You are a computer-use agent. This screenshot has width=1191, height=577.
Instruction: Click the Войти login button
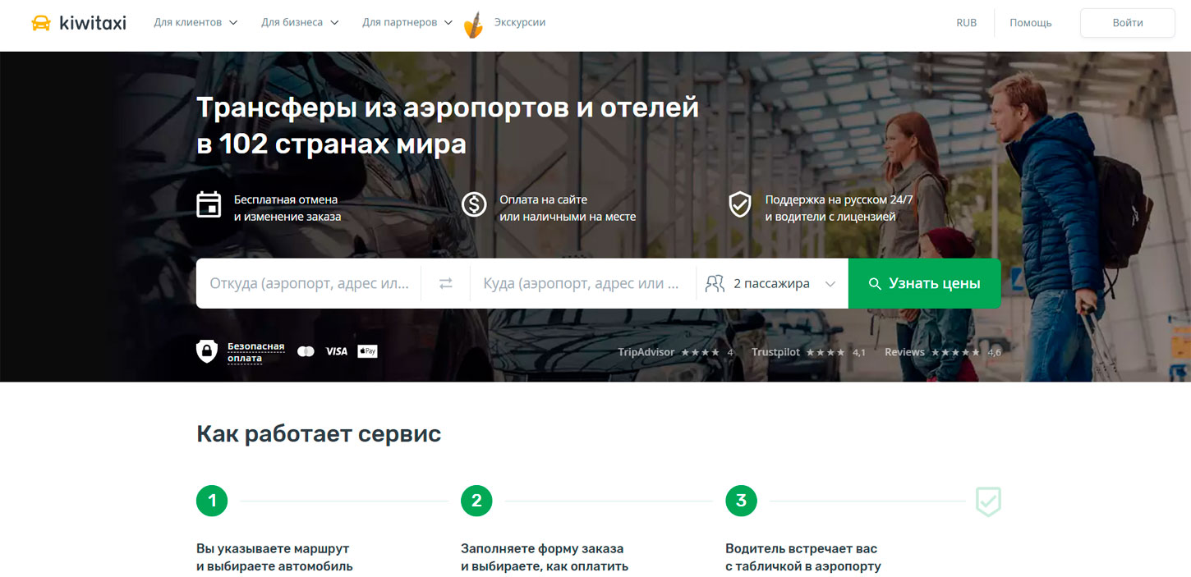click(x=1128, y=23)
